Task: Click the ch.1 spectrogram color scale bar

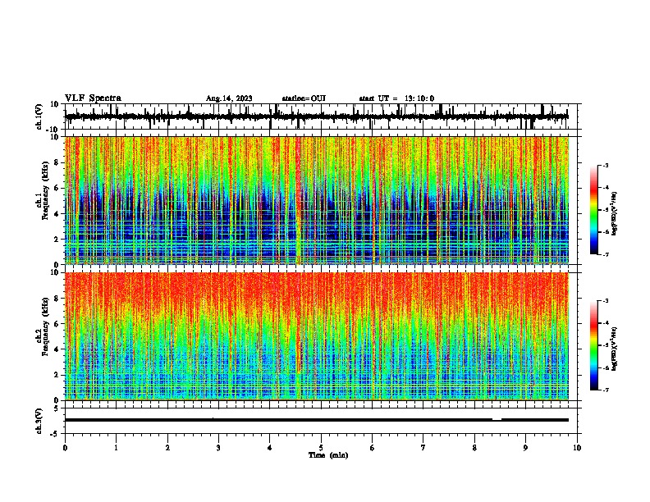Action: click(594, 210)
